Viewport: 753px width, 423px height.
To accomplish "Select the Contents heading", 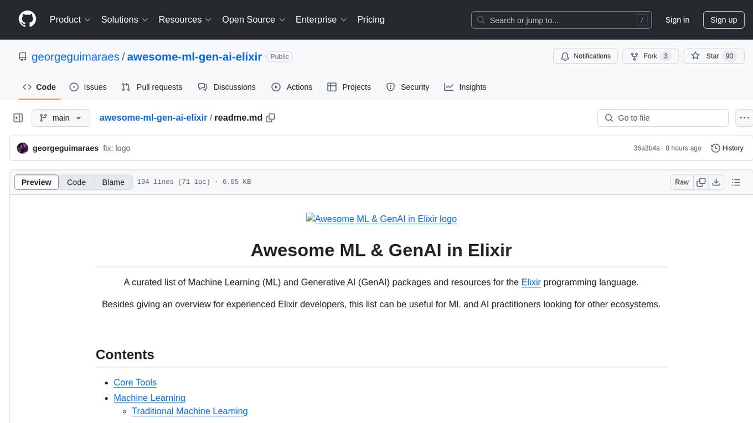I will coord(125,354).
